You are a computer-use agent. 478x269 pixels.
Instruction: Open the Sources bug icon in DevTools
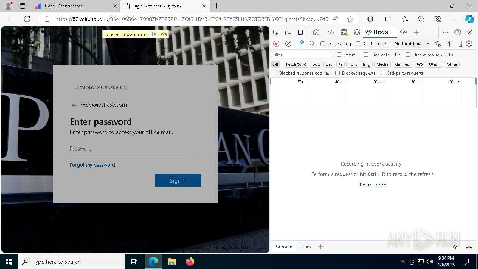(357, 32)
